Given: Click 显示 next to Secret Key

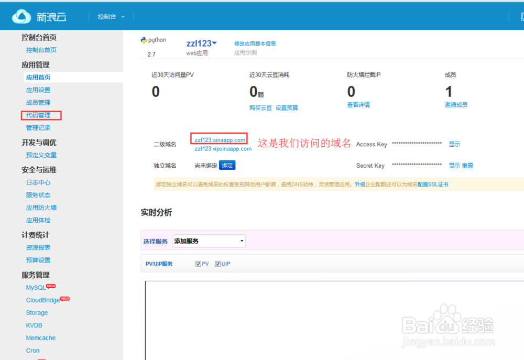Looking at the screenshot, I should (x=454, y=166).
